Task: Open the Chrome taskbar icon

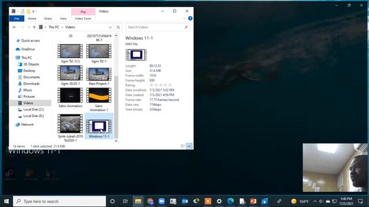Action: [x=150, y=201]
